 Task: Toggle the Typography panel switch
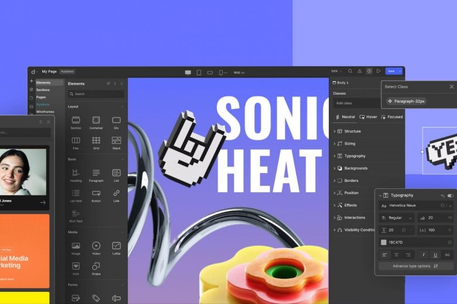pos(450,195)
